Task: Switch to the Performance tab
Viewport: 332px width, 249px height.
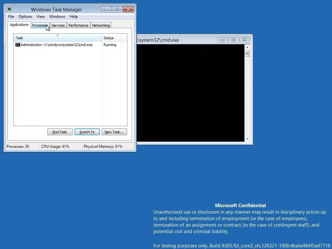Action: click(x=78, y=25)
